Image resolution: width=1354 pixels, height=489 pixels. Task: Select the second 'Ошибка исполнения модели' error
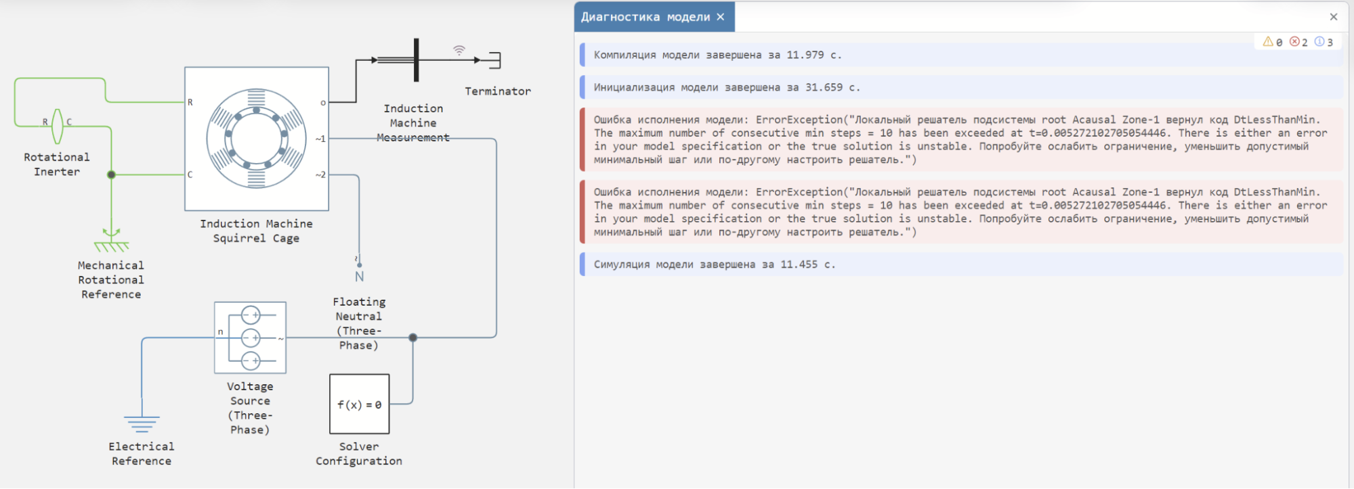[961, 212]
